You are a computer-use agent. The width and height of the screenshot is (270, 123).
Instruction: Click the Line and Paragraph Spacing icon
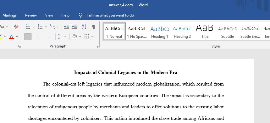pyautogui.click(x=60, y=37)
